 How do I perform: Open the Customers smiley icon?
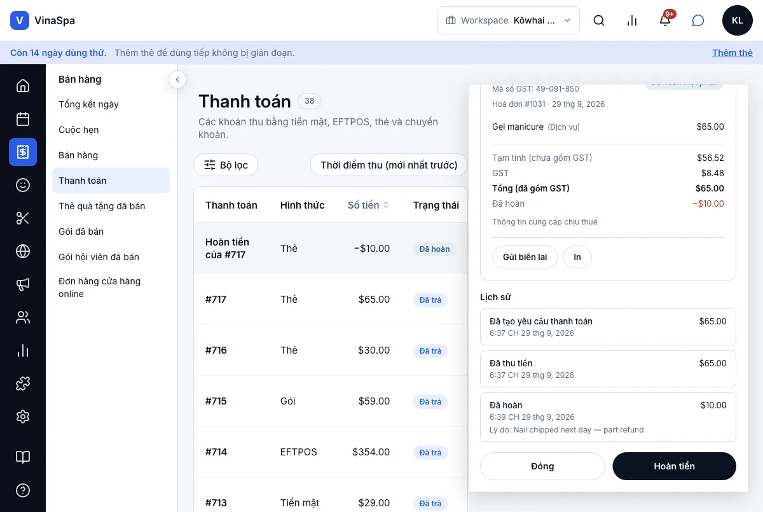[23, 185]
